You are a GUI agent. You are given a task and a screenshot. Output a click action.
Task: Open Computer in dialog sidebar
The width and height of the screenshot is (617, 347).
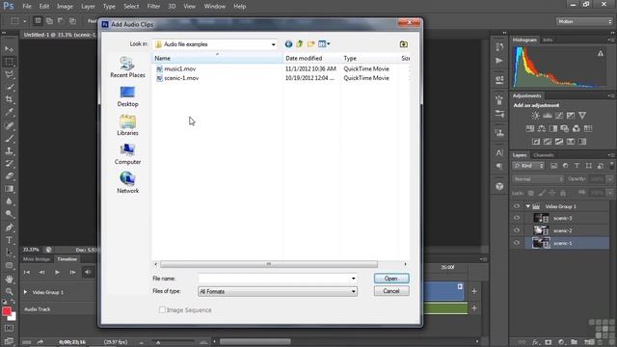(127, 154)
